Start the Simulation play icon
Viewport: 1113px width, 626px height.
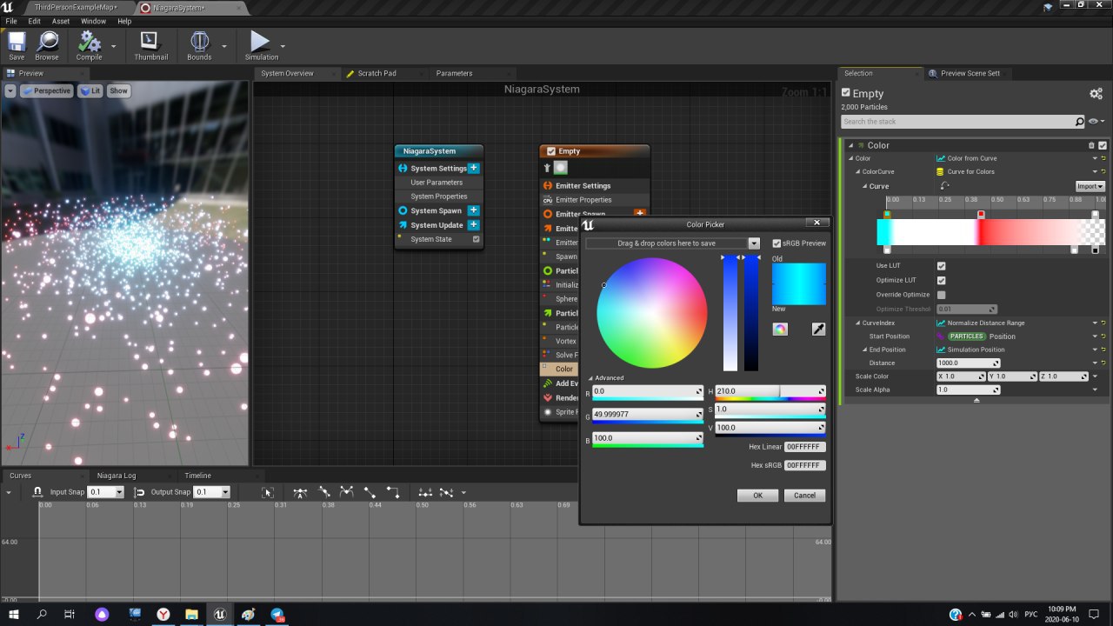pos(260,42)
